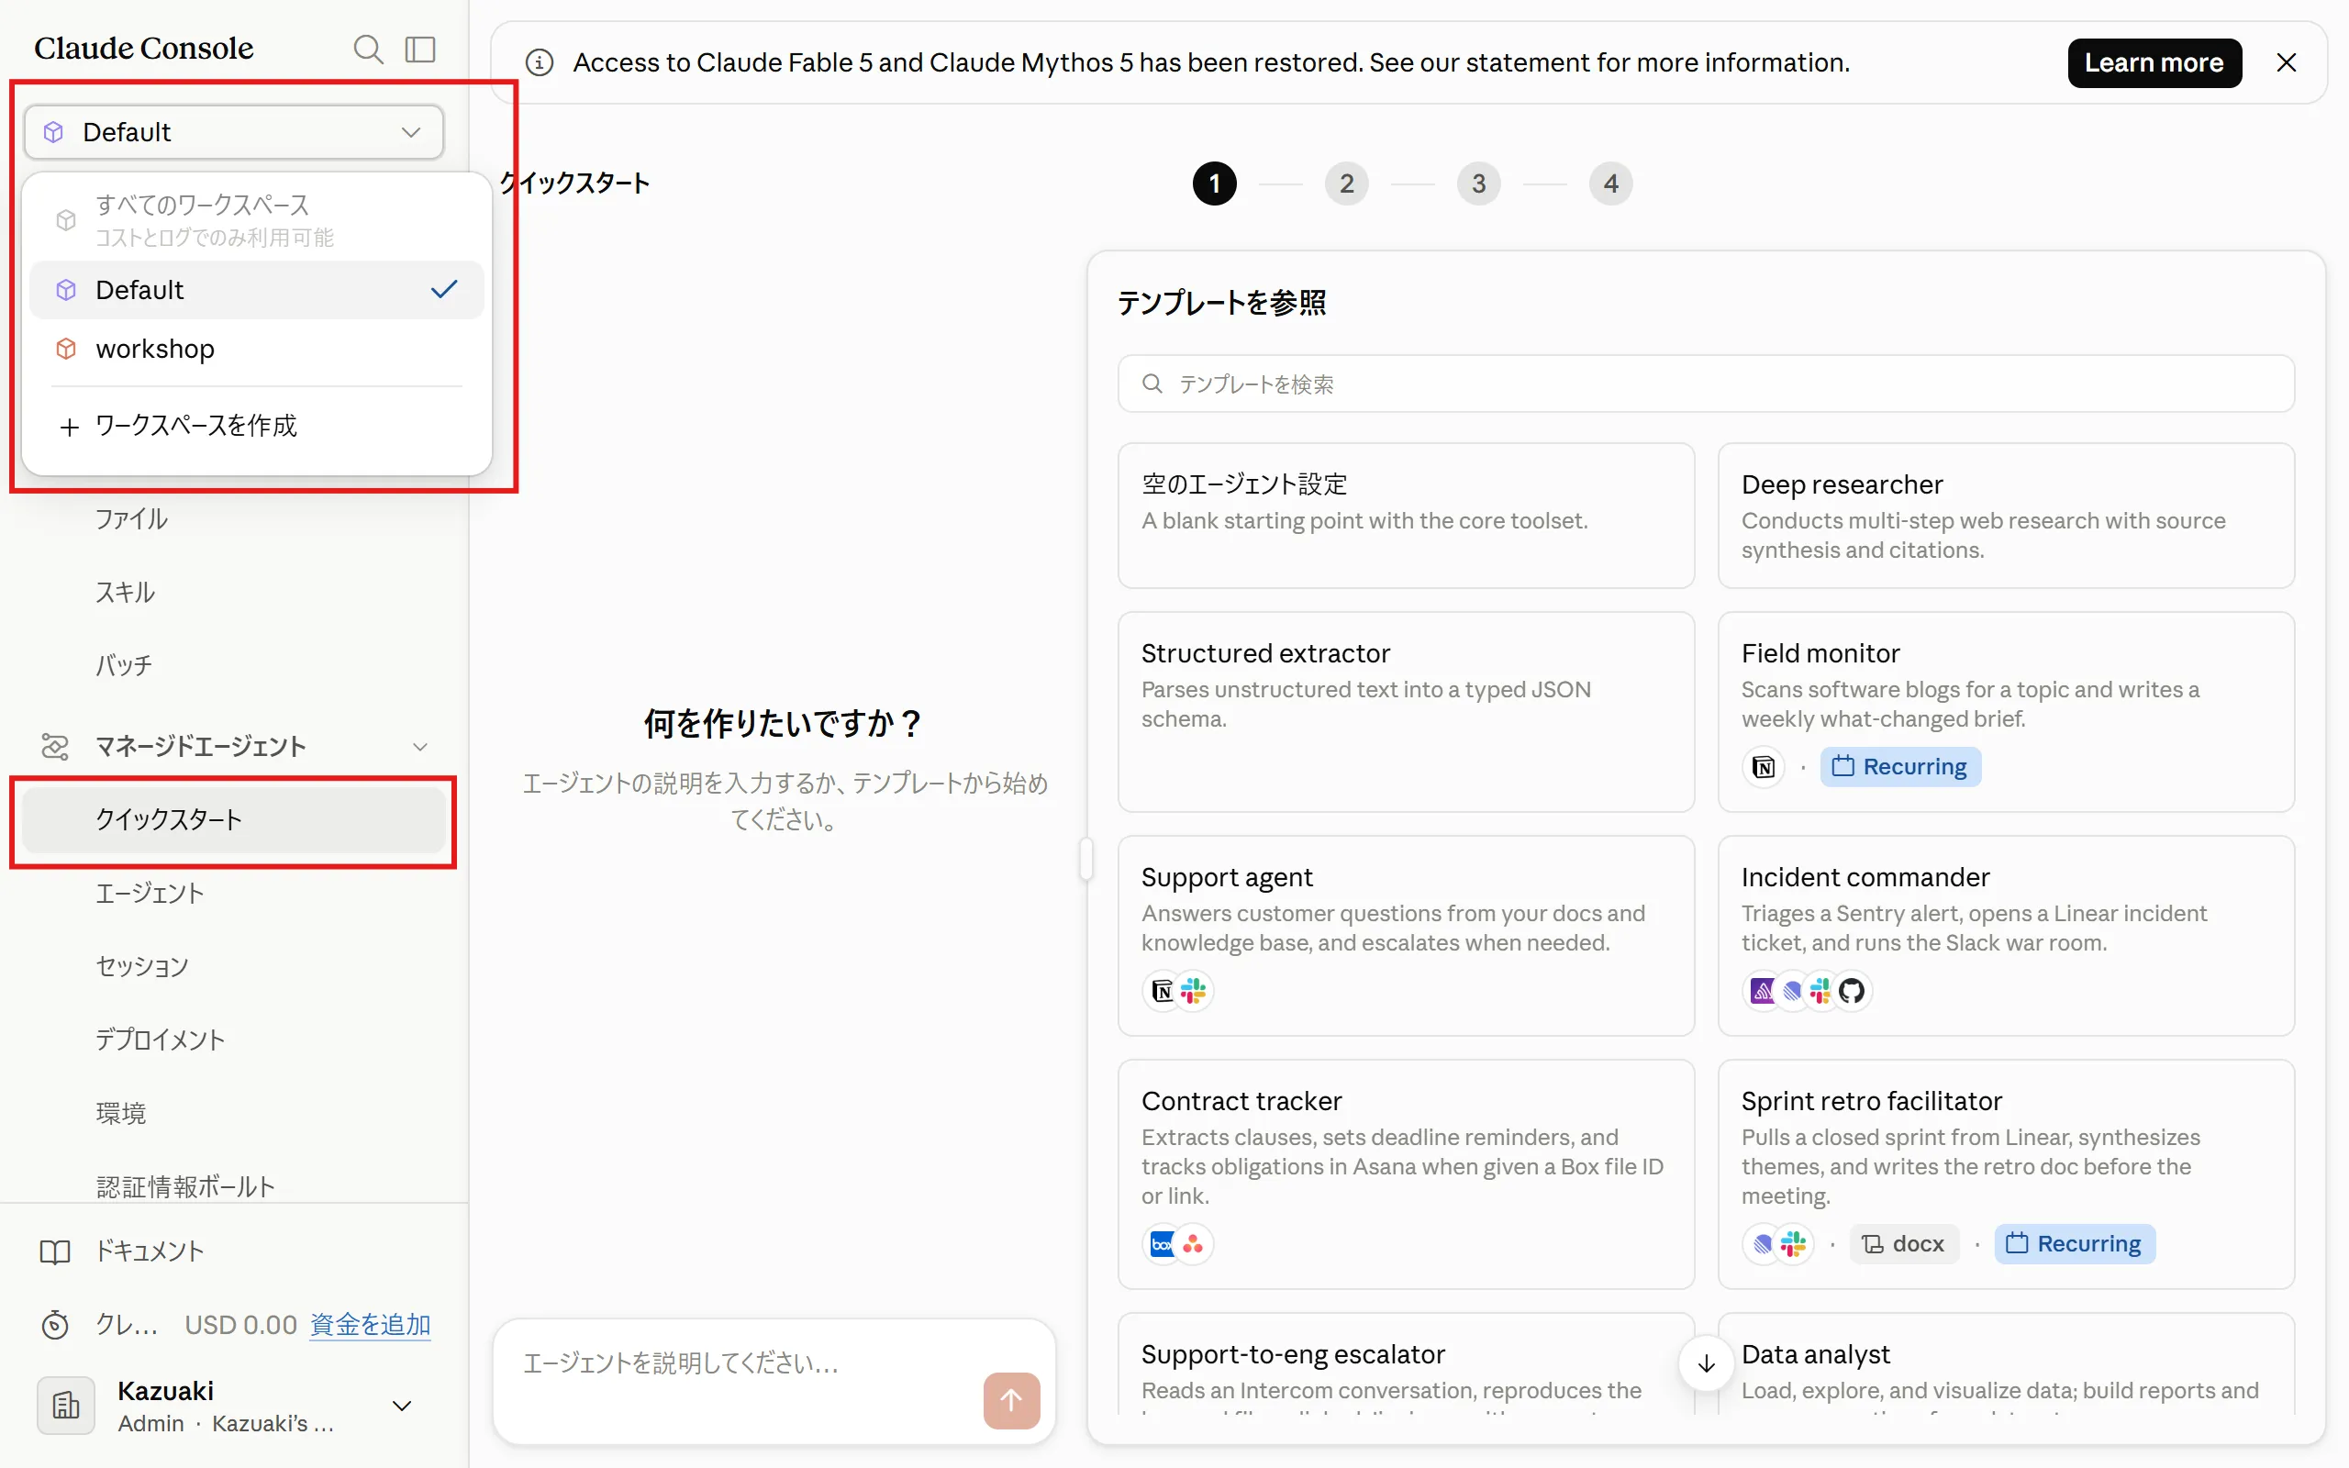This screenshot has width=2349, height=1468.
Task: Click the Linear icon on Incident commander card
Action: coord(1792,990)
